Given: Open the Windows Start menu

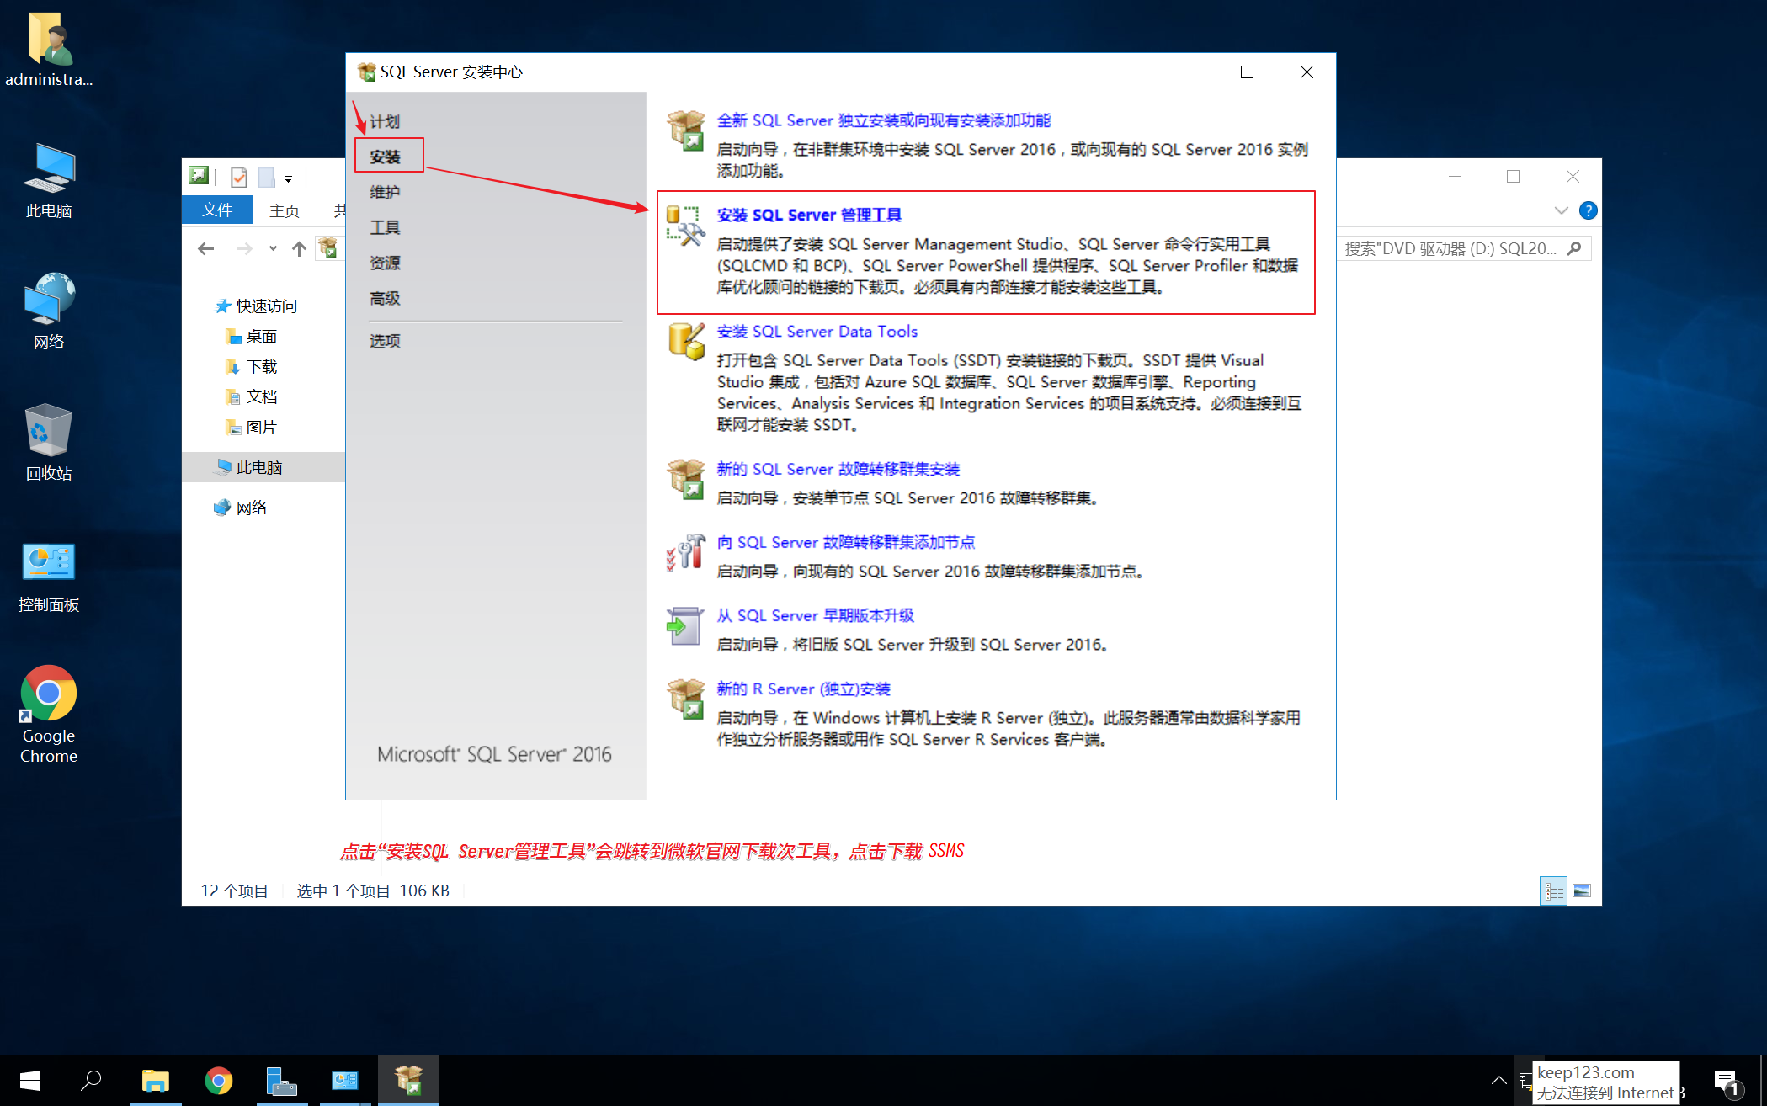Looking at the screenshot, I should click(30, 1081).
